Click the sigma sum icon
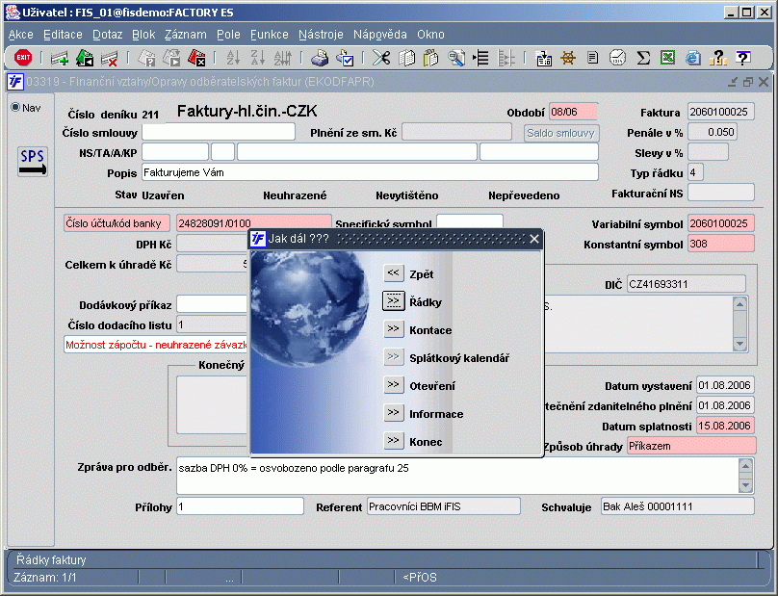778x596 pixels. (x=643, y=58)
